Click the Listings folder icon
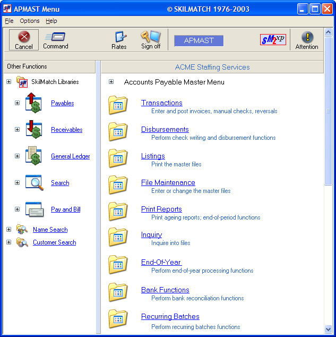 [x=118, y=158]
